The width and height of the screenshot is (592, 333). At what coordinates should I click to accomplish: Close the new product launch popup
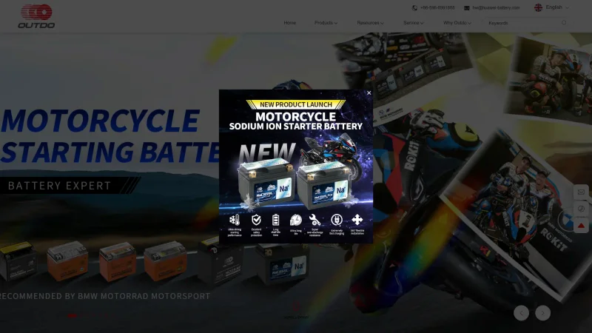[369, 93]
